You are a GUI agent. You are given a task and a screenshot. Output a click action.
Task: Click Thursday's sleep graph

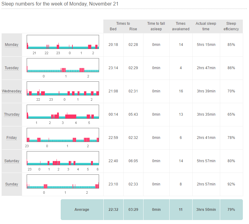[63, 112]
